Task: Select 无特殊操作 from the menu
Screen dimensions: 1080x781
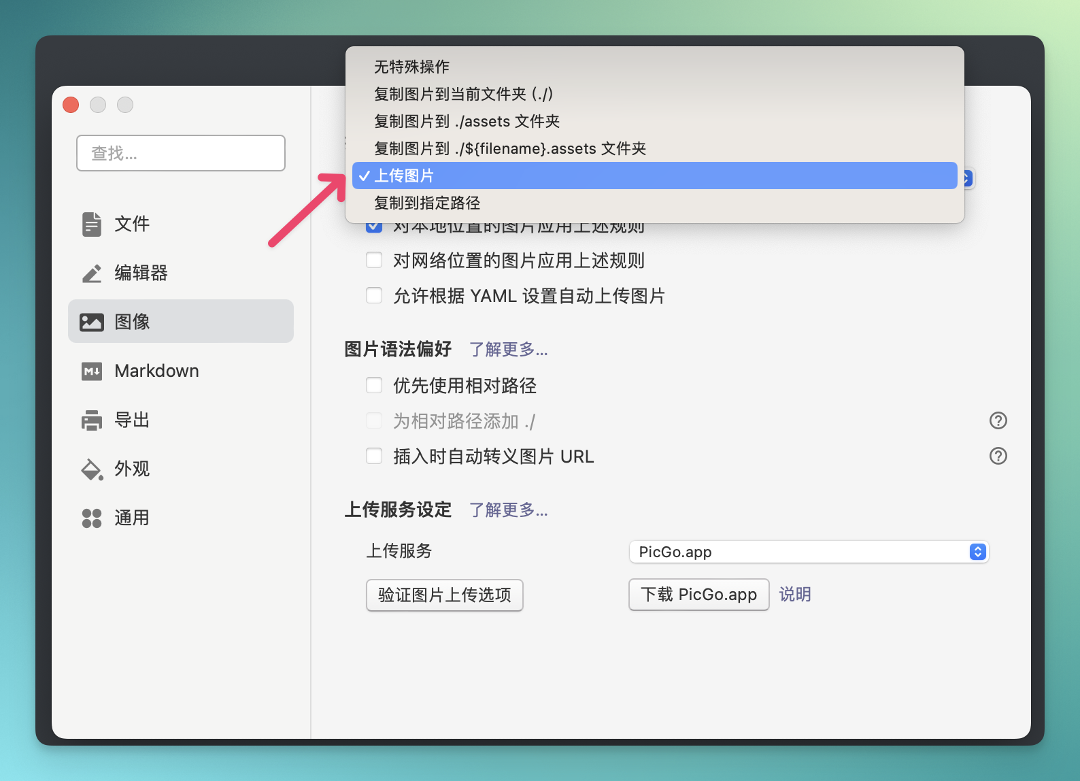Action: [655, 67]
